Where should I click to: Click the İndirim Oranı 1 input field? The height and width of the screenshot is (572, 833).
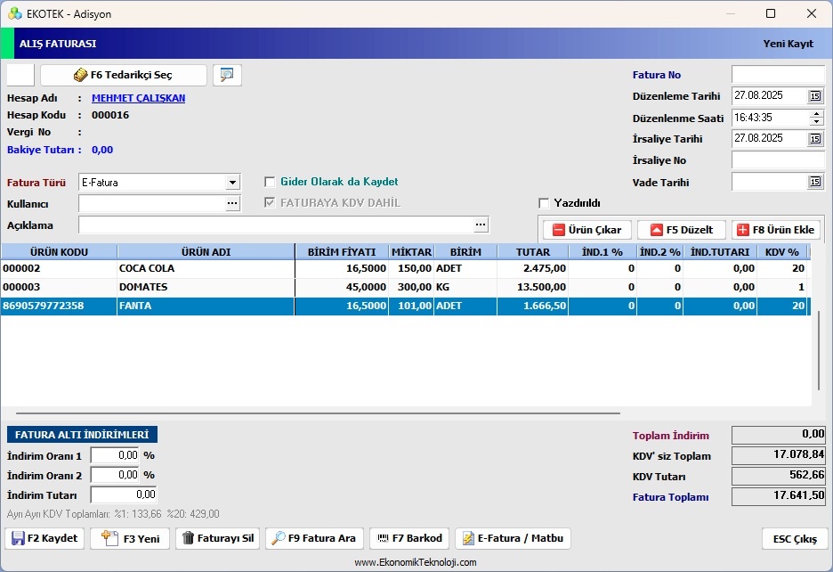116,455
